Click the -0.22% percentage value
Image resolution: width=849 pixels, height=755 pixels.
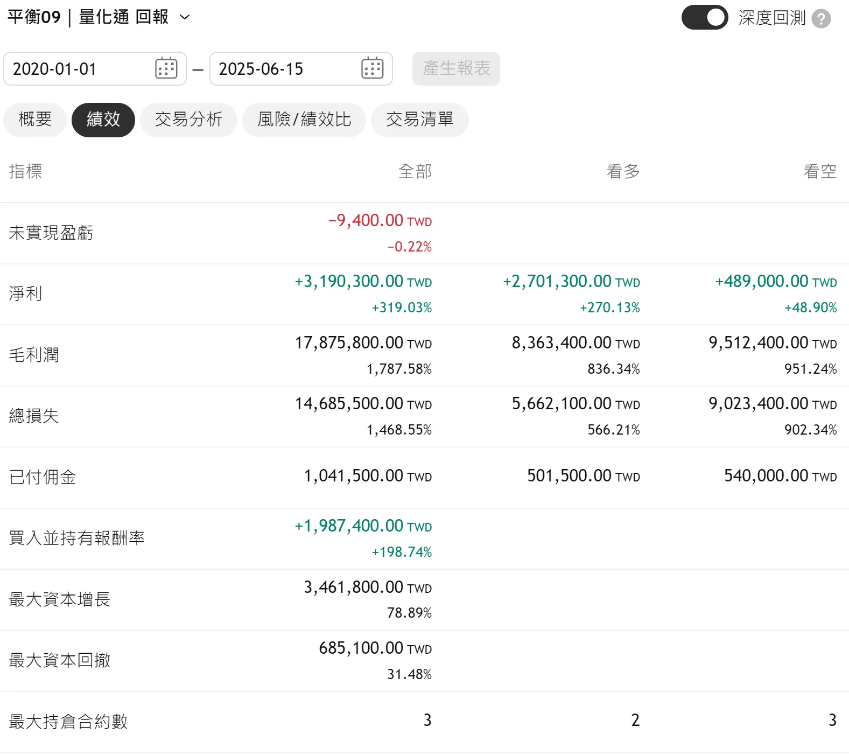coord(410,247)
